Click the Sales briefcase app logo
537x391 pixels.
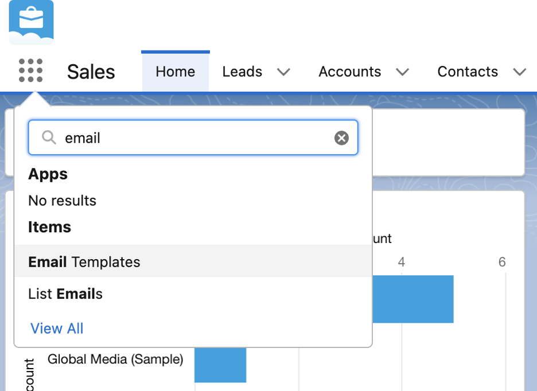click(31, 22)
